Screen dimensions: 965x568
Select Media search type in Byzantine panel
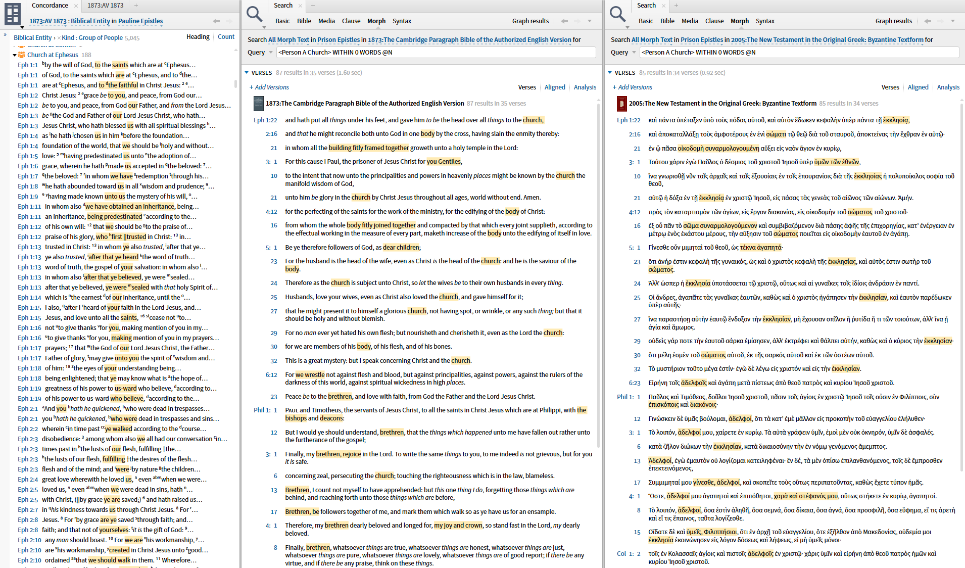pyautogui.click(x=690, y=21)
